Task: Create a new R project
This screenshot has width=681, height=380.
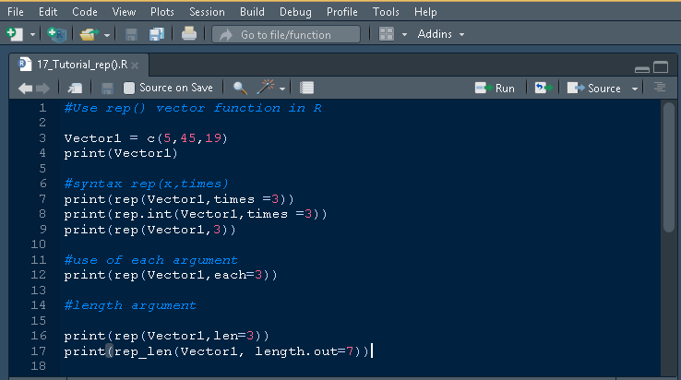Action: point(56,34)
